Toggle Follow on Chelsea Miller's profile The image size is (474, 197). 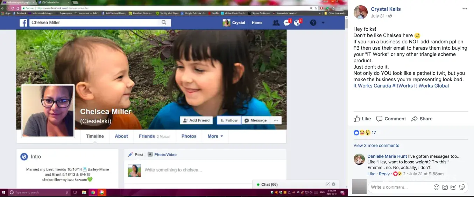click(x=229, y=120)
